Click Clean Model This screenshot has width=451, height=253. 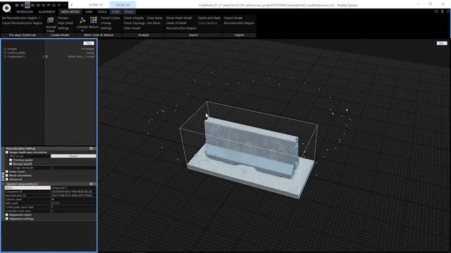tap(132, 28)
